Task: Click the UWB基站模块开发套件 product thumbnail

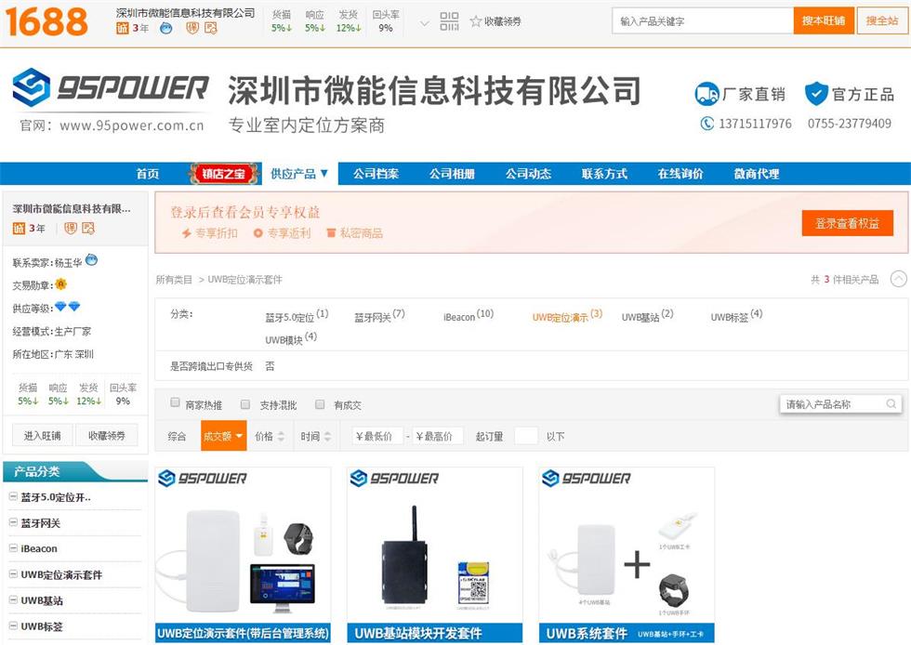Action: (x=433, y=548)
